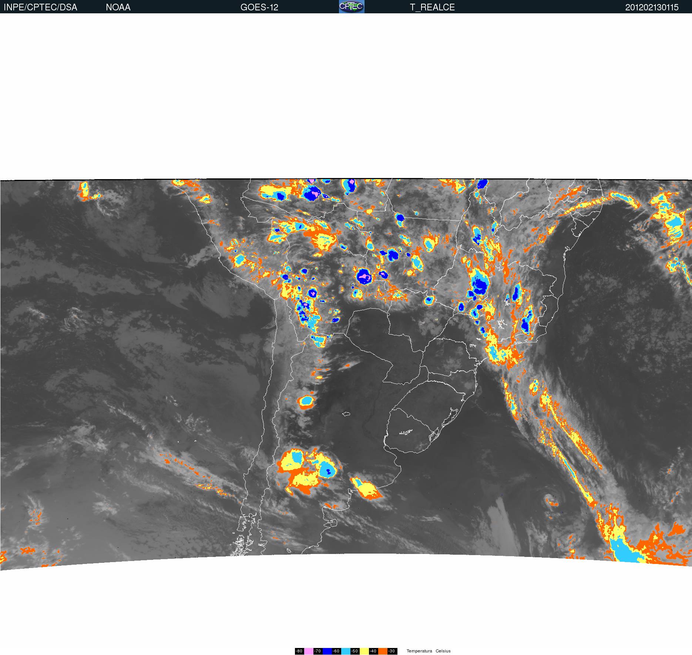Select the INPE/CPTEC/DSA header text
Screen dimensions: 692x655
[x=40, y=7]
